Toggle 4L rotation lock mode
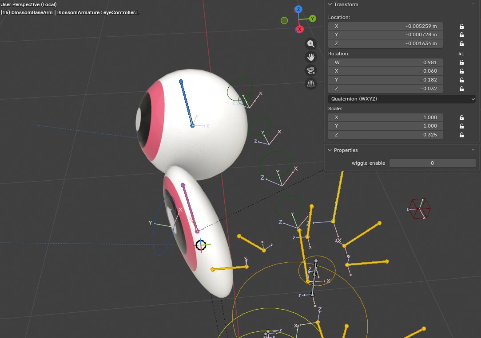Screen dimensions: 481x338 (x=461, y=54)
